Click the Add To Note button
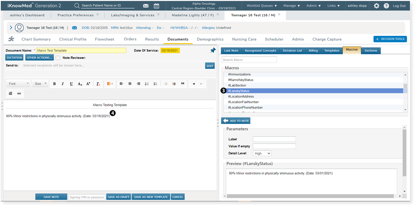 [236, 121]
